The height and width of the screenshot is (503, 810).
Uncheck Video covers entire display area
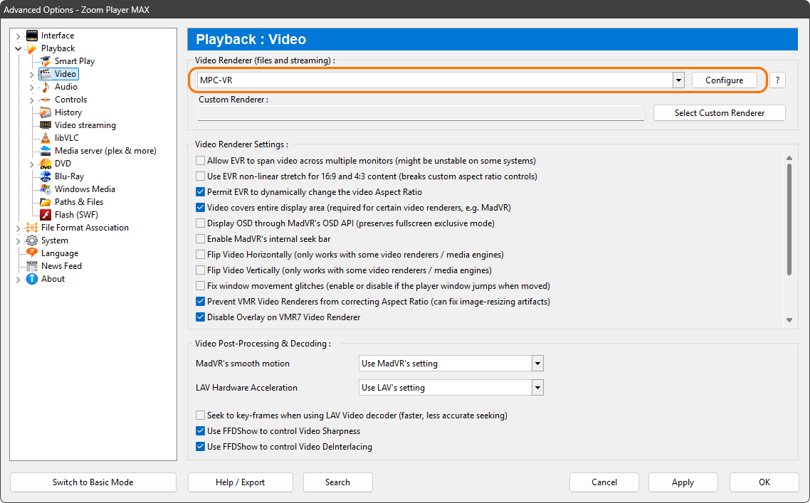coord(201,208)
